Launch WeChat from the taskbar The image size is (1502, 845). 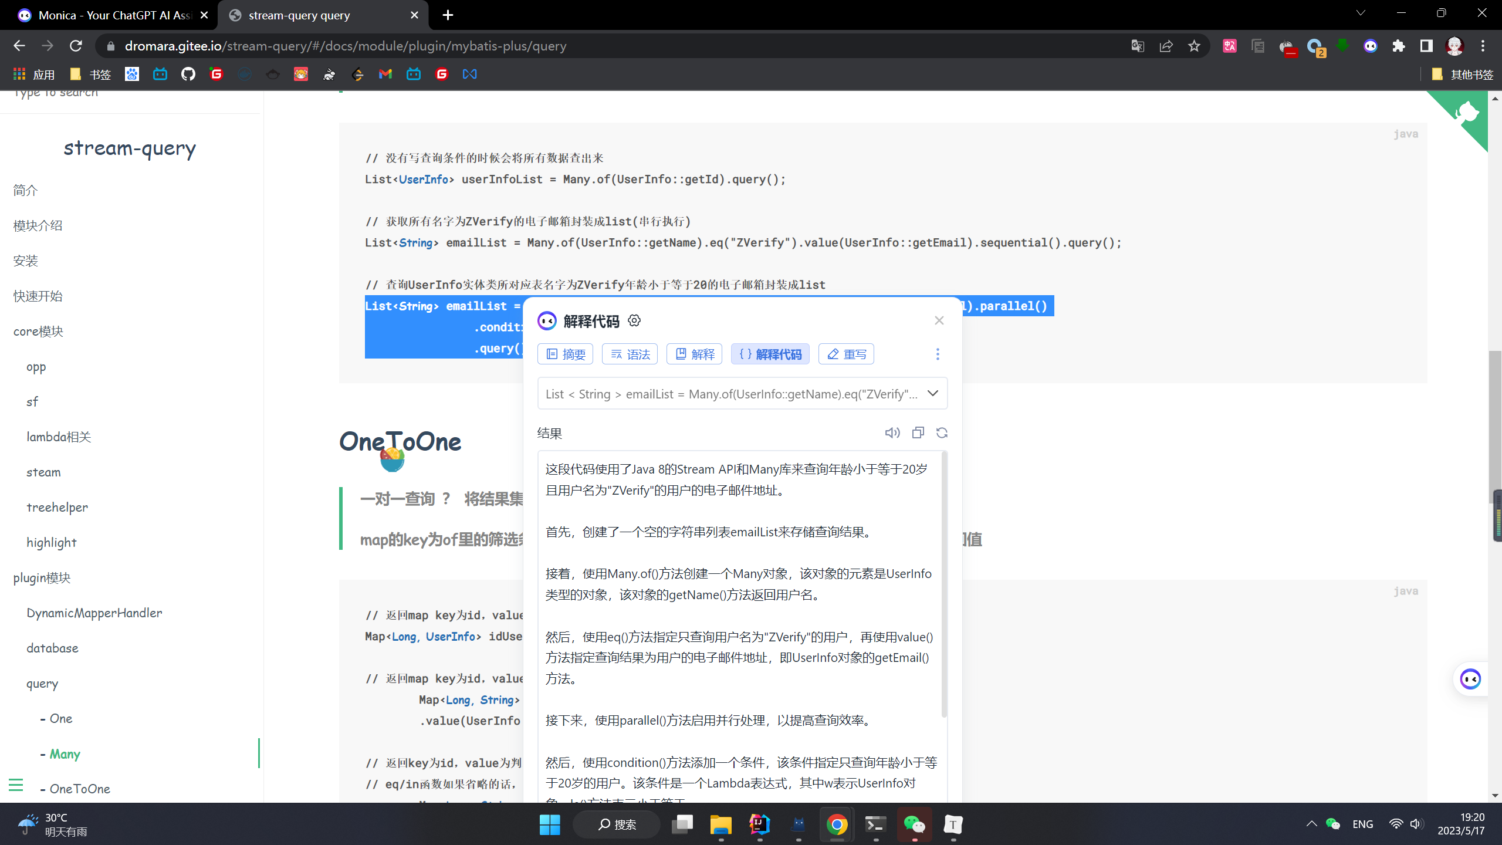(x=915, y=824)
